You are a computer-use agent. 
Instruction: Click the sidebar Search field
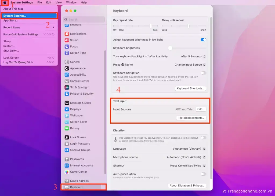(x=84, y=20)
